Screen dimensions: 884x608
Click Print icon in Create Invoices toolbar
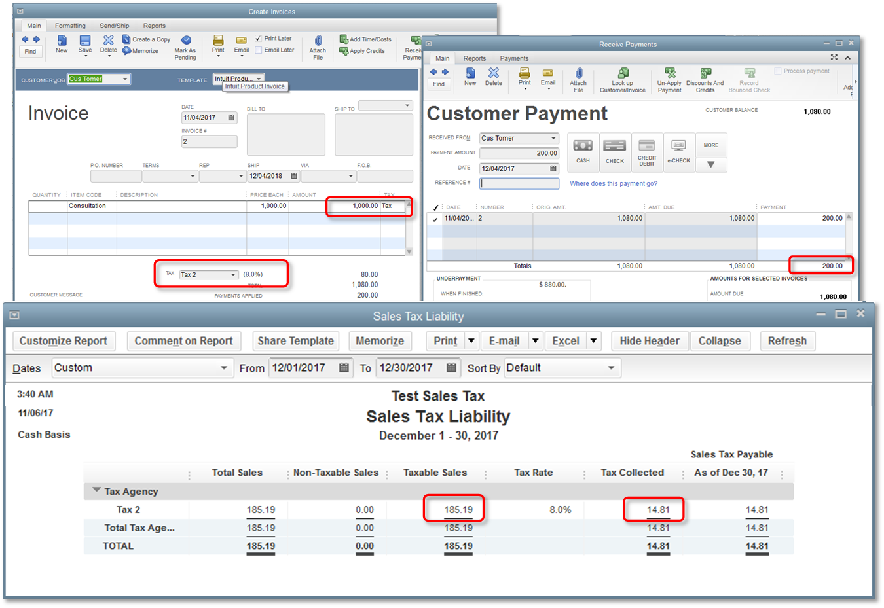[218, 41]
